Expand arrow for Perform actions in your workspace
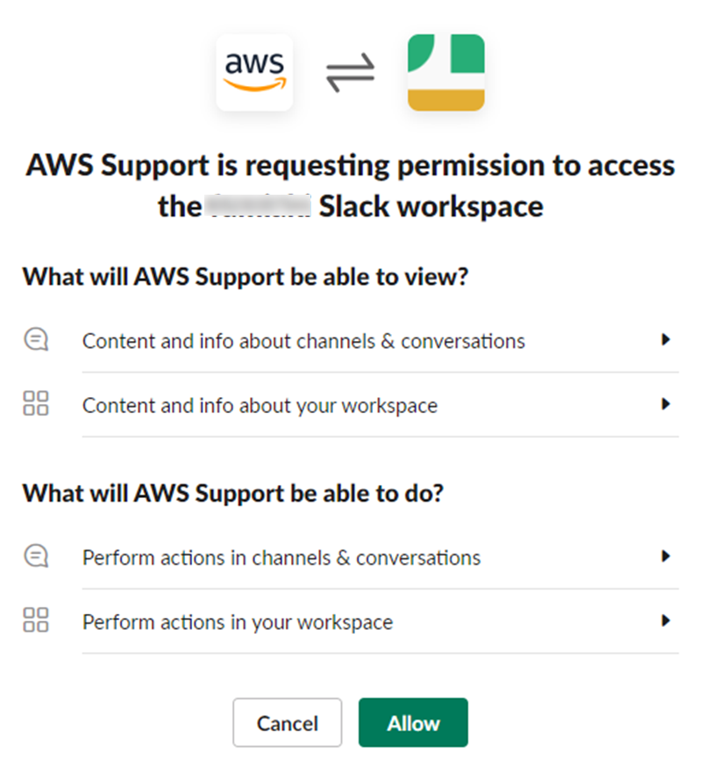This screenshot has width=705, height=776. (666, 621)
